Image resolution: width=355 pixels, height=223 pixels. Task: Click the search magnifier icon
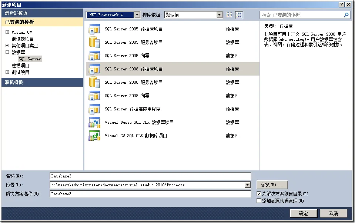(346, 15)
